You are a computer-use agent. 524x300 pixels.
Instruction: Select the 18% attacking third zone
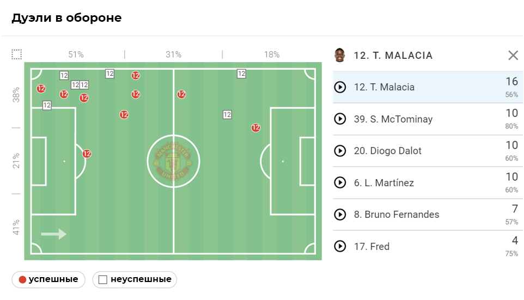pyautogui.click(x=271, y=54)
